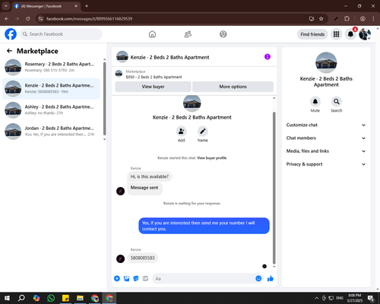The height and width of the screenshot is (304, 380).
Task: Open the Windows notification center icon
Action: coord(371,298)
